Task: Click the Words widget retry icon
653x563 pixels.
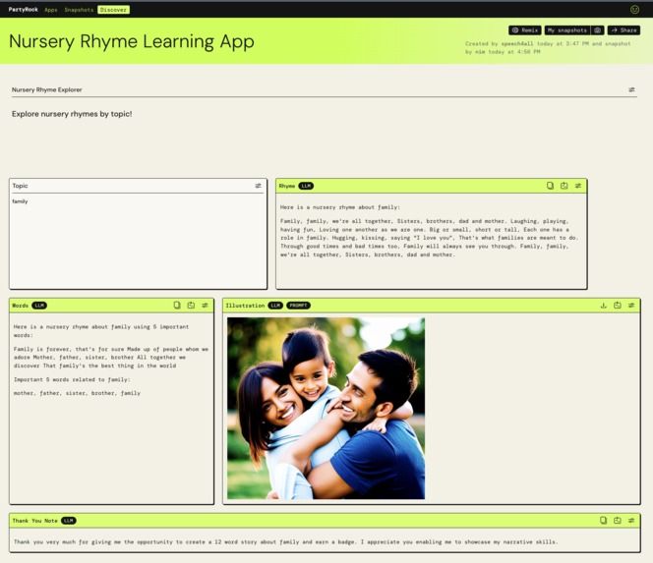Action: pos(191,305)
